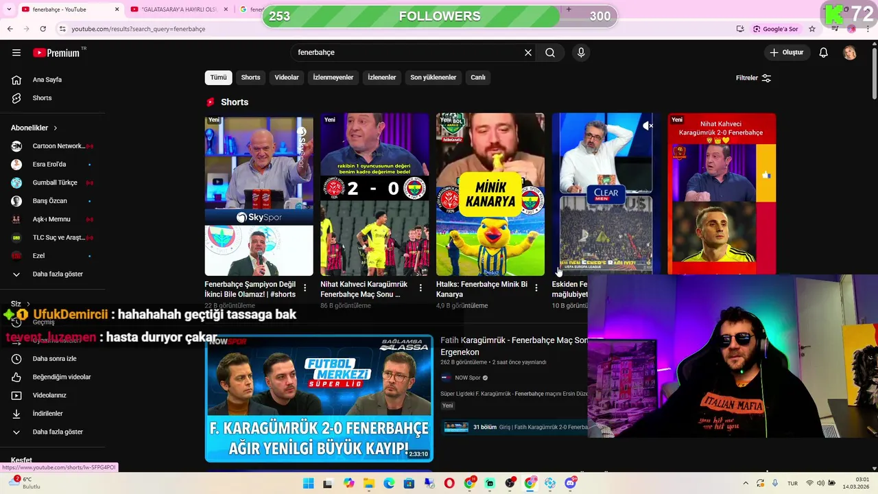This screenshot has width=878, height=494.
Task: Open the YouTube hamburger guide menu
Action: pyautogui.click(x=16, y=53)
